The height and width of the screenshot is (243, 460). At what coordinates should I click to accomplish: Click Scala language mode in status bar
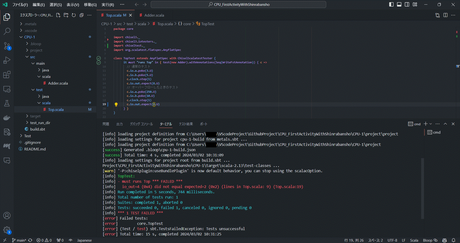pyautogui.click(x=414, y=240)
